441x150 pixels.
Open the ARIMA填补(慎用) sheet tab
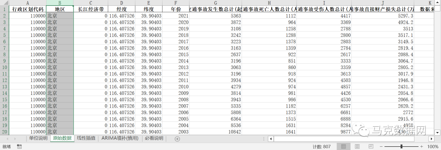point(120,139)
